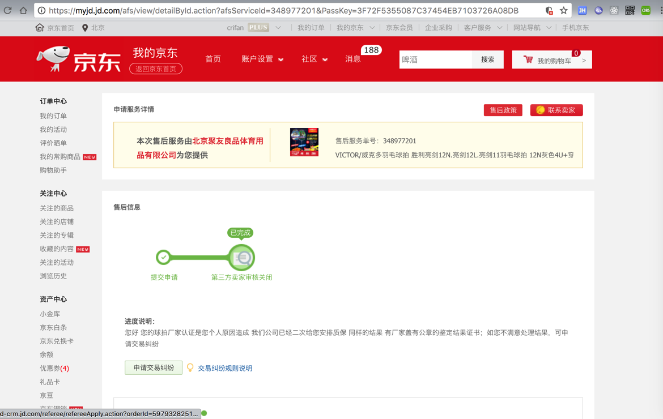Change the 北京 delivery location pin
Viewport: 663px width, 419px height.
85,28
